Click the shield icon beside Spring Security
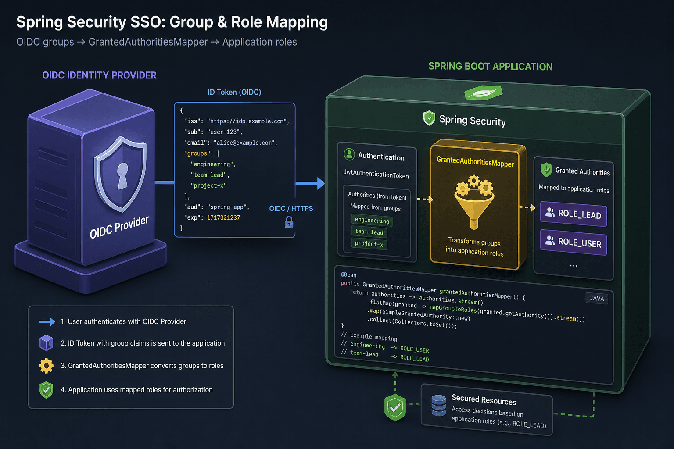 tap(429, 118)
